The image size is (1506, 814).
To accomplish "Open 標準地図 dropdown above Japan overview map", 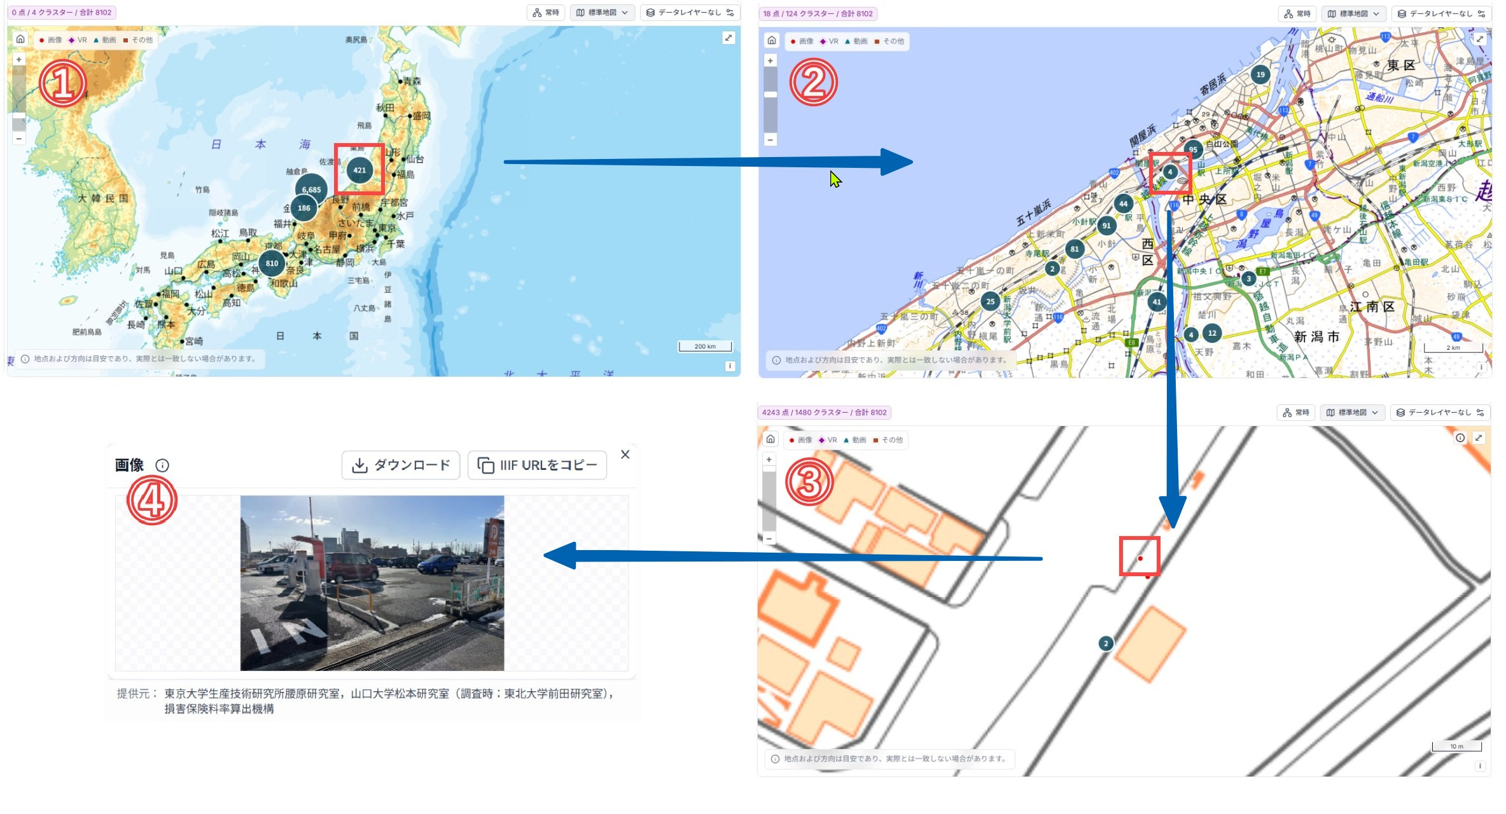I will tap(602, 13).
